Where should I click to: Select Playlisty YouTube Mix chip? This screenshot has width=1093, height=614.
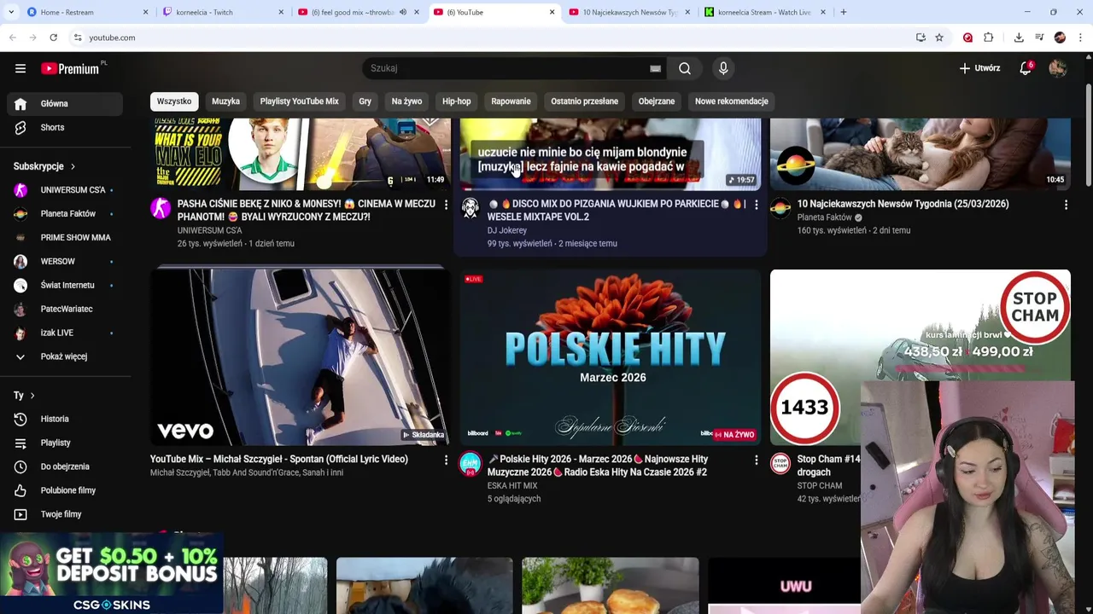(x=299, y=101)
